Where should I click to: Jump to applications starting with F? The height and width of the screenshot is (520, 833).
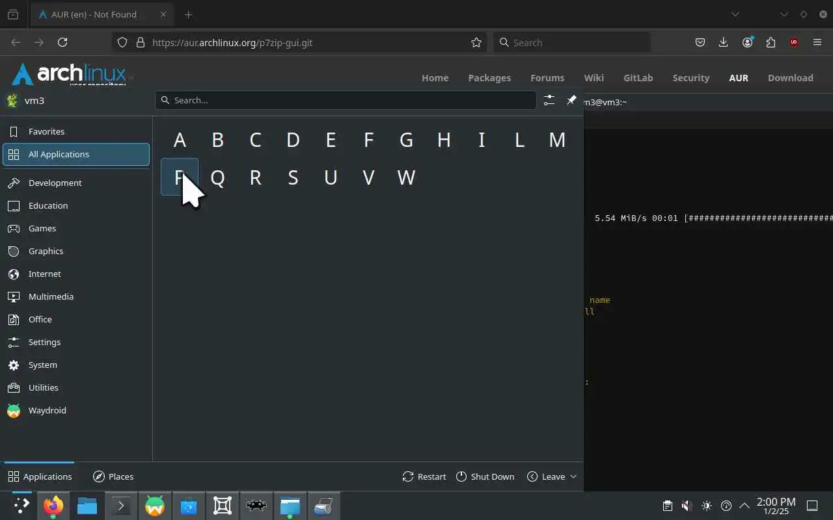point(368,140)
